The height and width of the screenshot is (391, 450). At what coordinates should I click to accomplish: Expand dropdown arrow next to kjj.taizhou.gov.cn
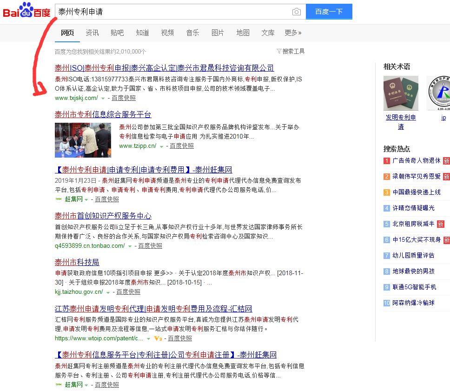click(x=108, y=292)
